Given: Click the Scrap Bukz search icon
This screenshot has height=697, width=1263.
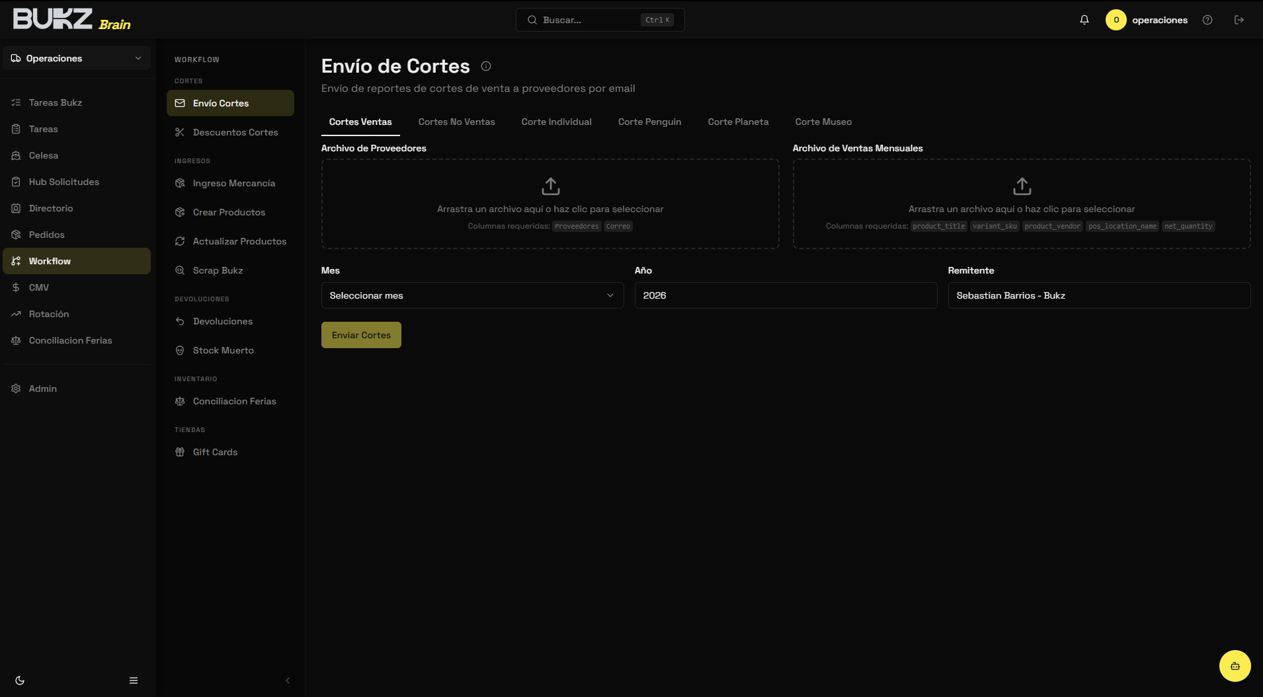Looking at the screenshot, I should [180, 270].
